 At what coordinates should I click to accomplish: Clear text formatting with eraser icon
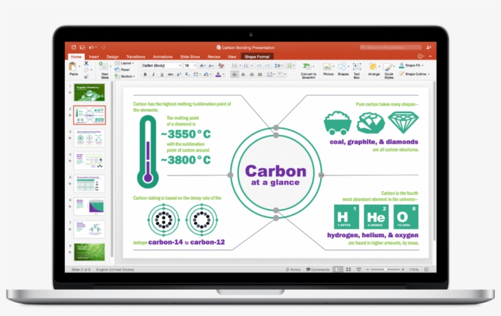[221, 65]
